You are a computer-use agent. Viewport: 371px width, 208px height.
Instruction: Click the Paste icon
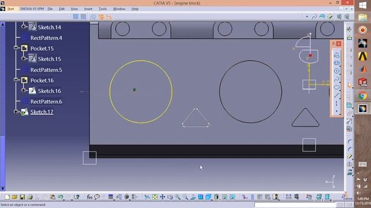[53, 197]
